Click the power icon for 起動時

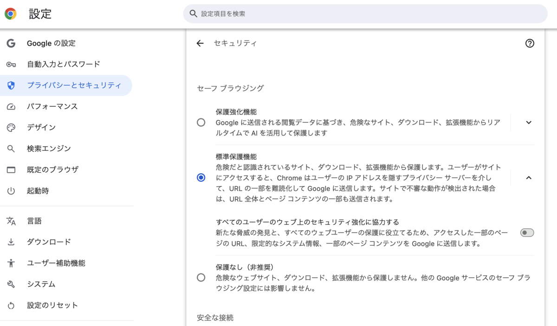point(11,191)
